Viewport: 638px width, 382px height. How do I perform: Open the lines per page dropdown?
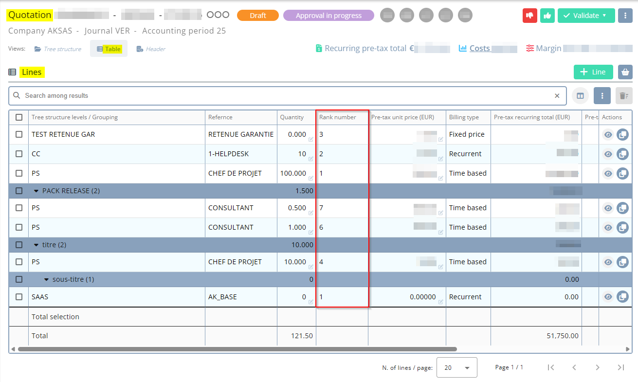(456, 368)
